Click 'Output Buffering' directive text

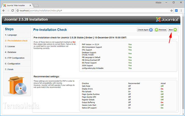coord(88,102)
